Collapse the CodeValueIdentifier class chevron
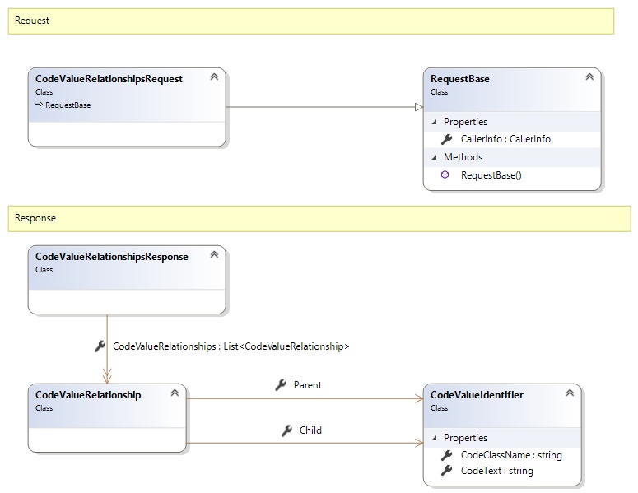The height and width of the screenshot is (493, 638). pyautogui.click(x=570, y=393)
